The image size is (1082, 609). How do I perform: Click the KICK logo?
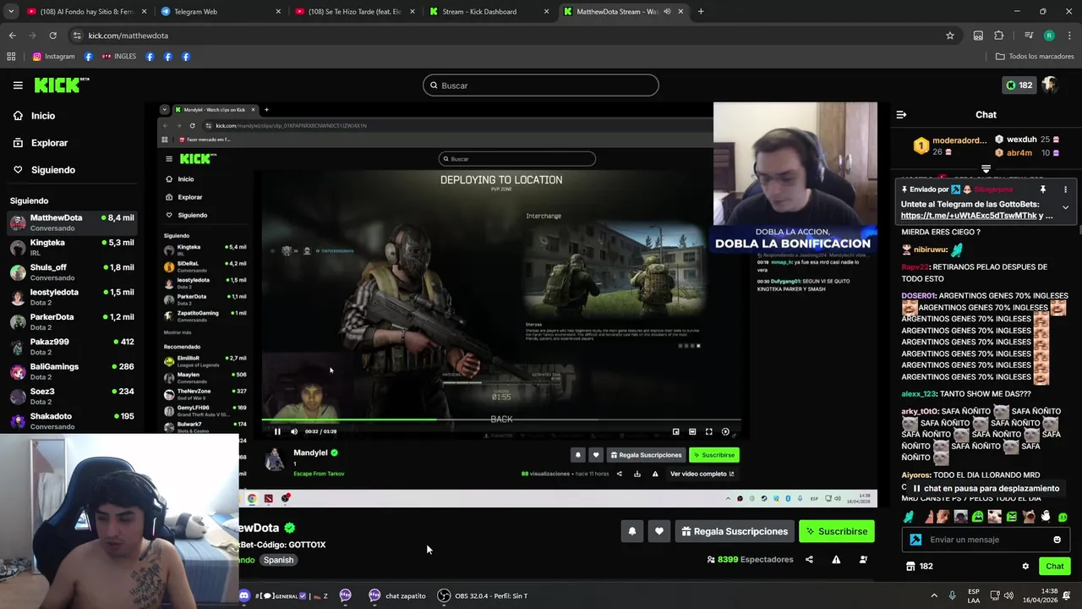coord(61,85)
